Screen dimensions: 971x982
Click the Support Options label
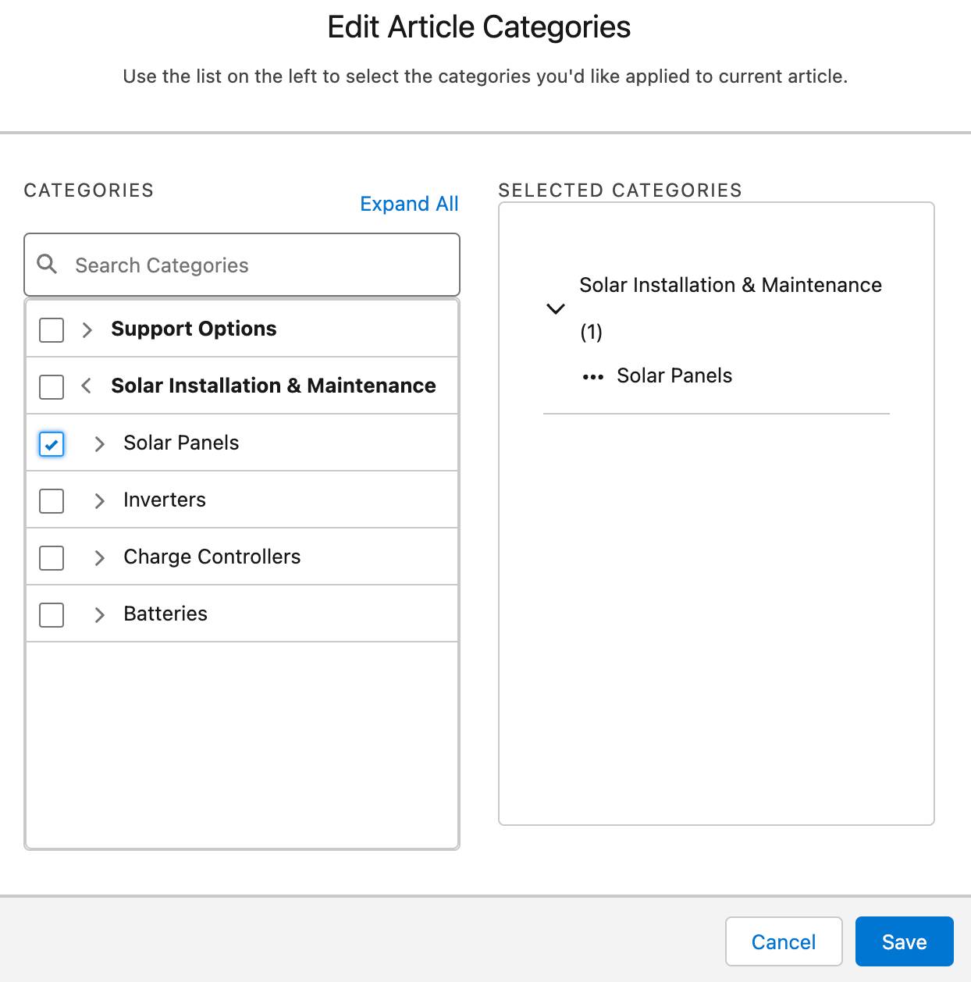click(x=194, y=329)
